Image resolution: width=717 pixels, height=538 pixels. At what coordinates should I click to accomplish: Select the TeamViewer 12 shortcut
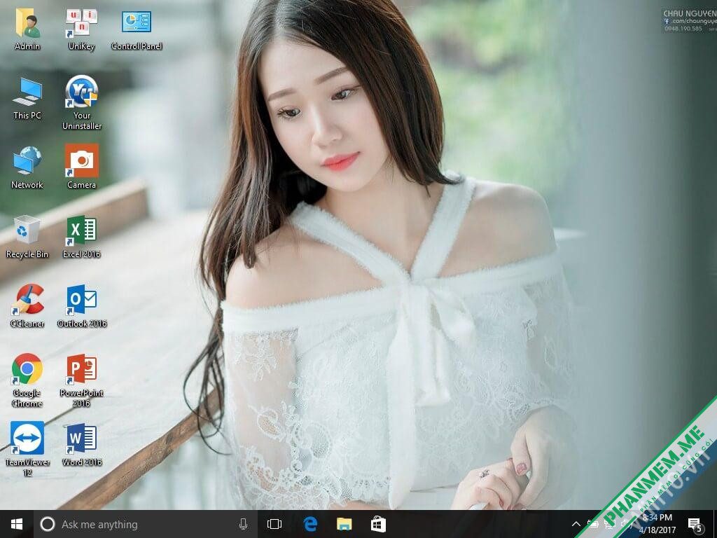tap(27, 449)
